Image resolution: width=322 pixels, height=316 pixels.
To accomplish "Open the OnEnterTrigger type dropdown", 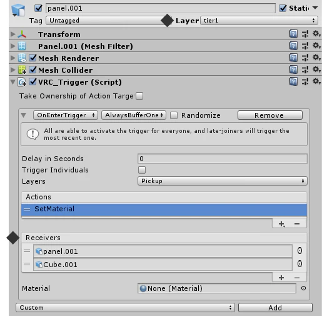I will tap(66, 115).
